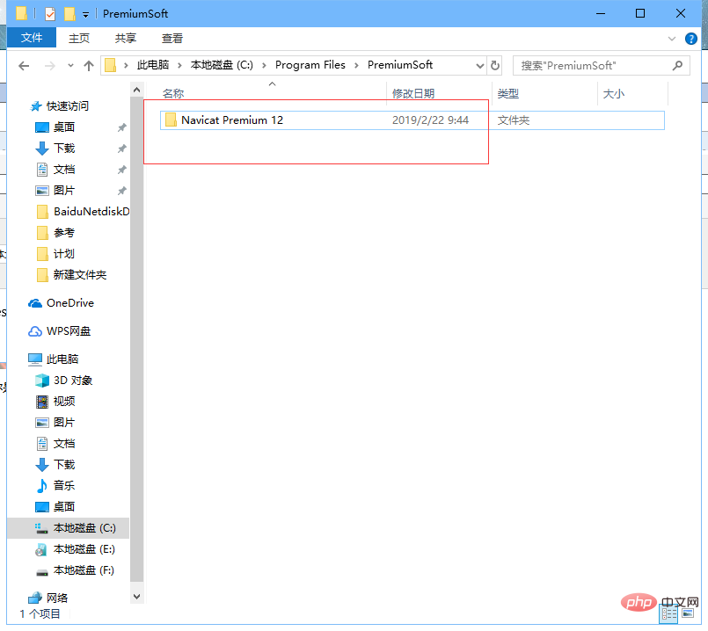Refresh the PremiumSoft folder view
Screen dimensions: 708x631
pos(495,65)
